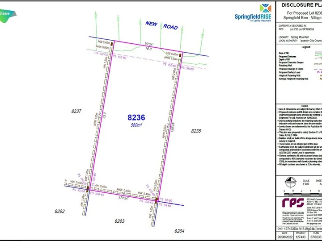Click the project number 127433 field
This screenshot has height=241, width=322.
pyautogui.click(x=301, y=238)
